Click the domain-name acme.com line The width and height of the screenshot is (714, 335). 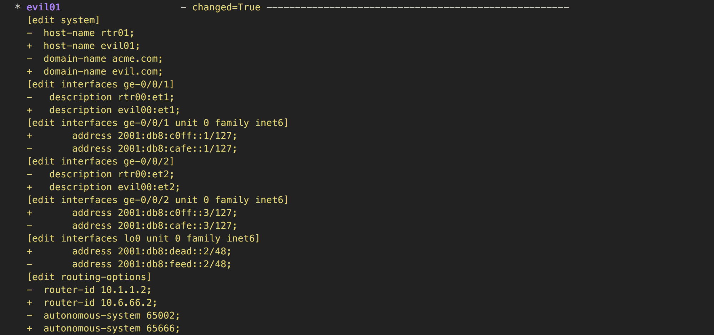95,59
